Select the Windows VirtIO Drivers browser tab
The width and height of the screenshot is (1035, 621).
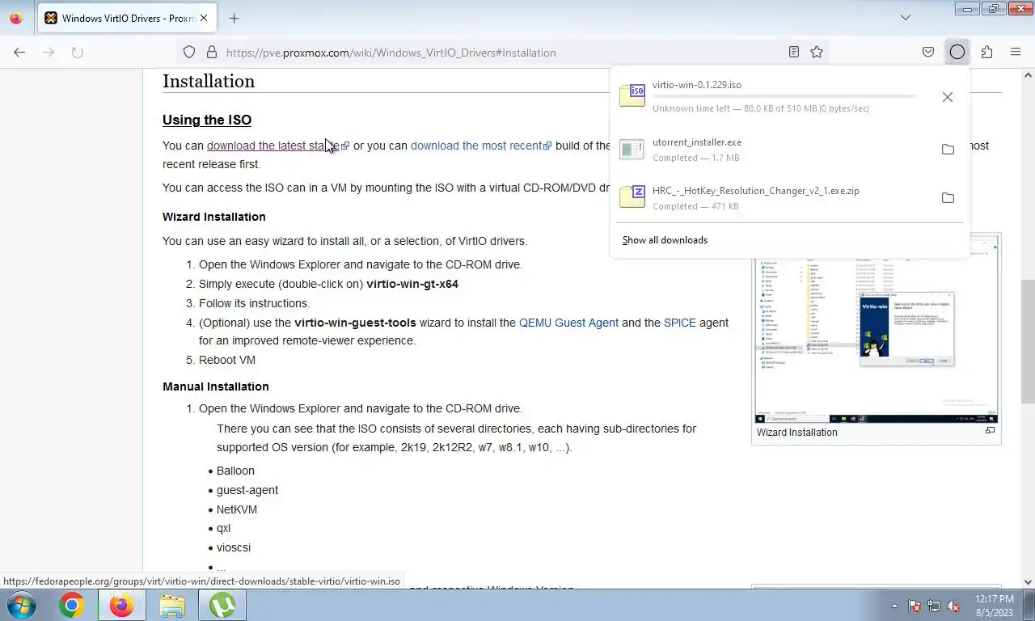[128, 18]
